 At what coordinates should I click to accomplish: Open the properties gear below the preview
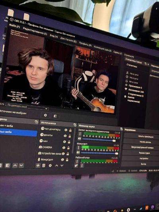click(45, 115)
